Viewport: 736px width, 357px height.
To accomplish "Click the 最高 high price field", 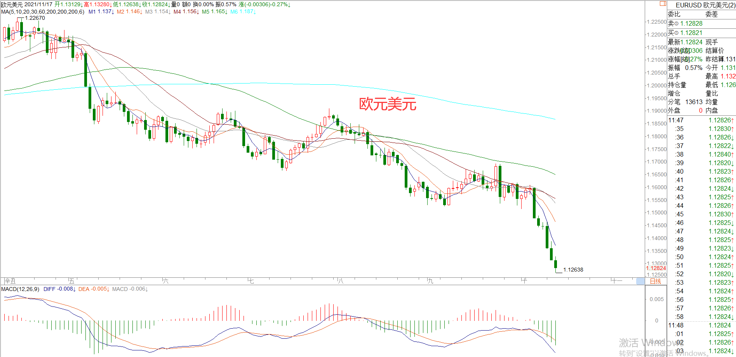I will tap(720, 76).
